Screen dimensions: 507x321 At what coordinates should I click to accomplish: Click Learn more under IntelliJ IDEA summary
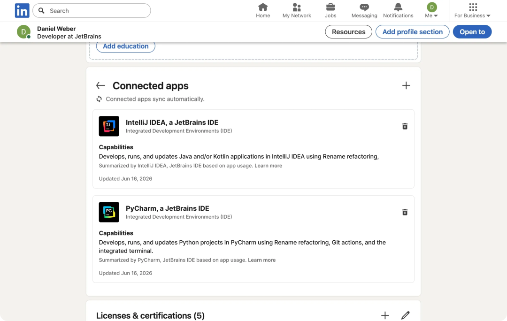pos(269,166)
